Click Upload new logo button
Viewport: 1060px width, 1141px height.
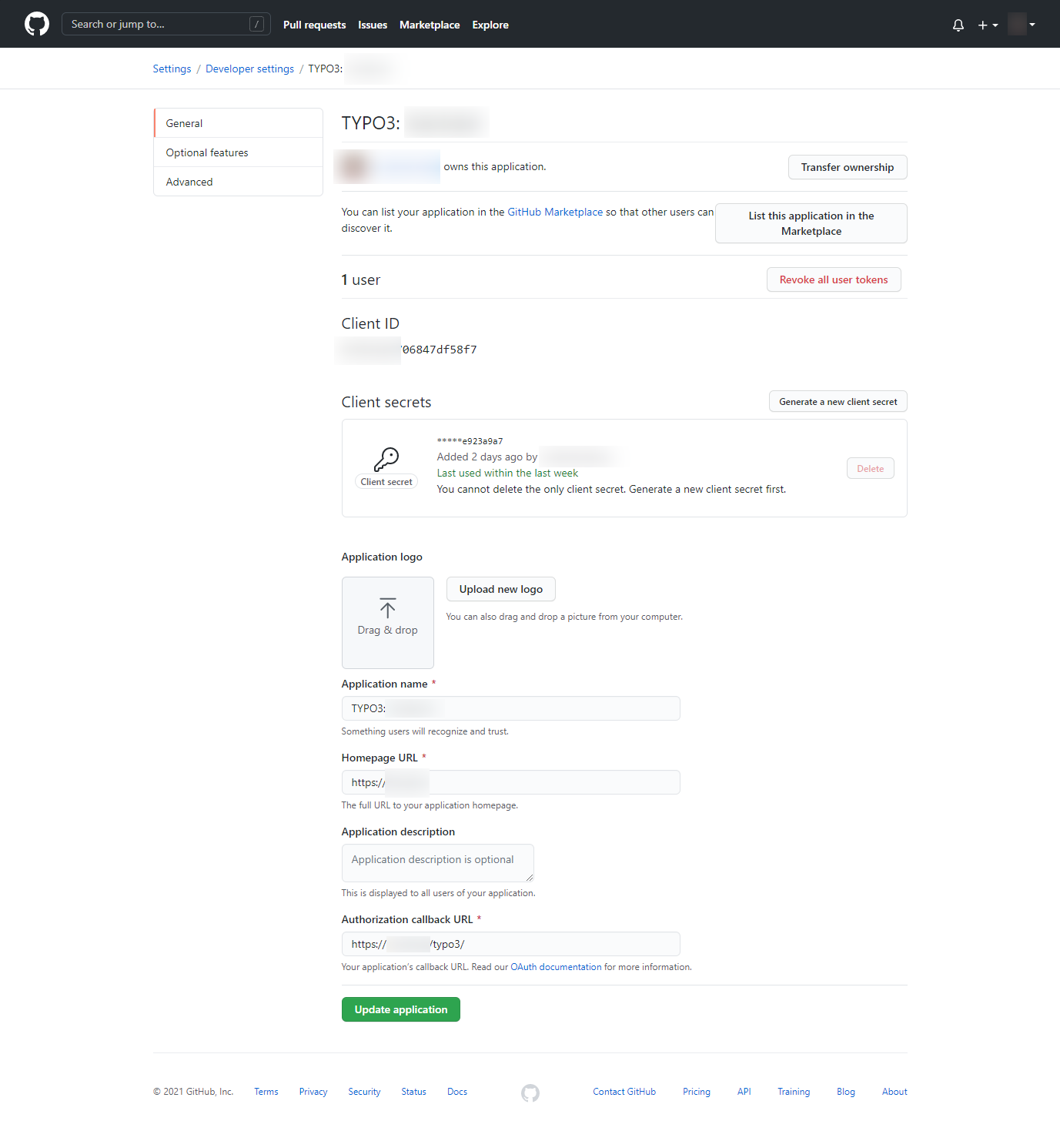pos(501,589)
